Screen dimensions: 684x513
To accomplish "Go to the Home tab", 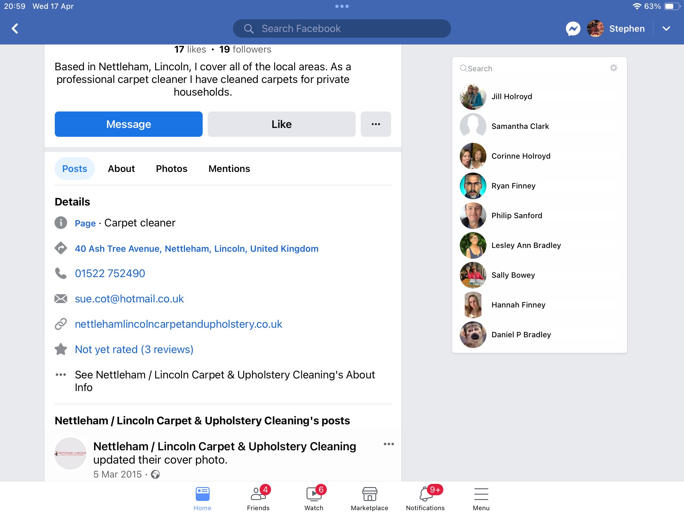I will click(x=202, y=498).
